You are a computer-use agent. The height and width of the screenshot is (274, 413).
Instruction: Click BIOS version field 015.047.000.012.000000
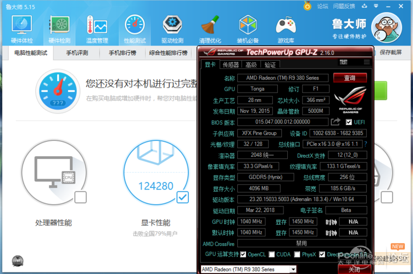283,122
